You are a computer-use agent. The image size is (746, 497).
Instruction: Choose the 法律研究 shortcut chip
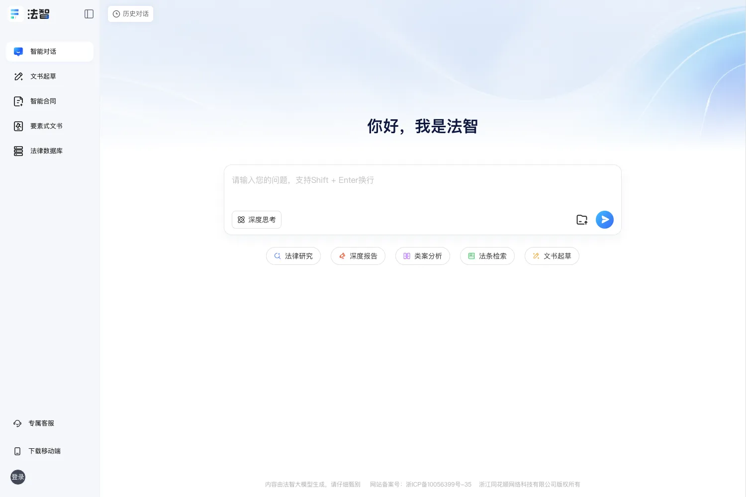pyautogui.click(x=293, y=256)
